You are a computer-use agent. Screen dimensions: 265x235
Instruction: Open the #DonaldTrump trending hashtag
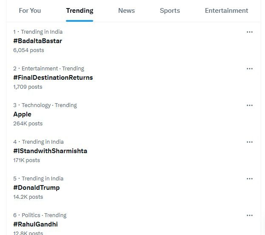36,188
